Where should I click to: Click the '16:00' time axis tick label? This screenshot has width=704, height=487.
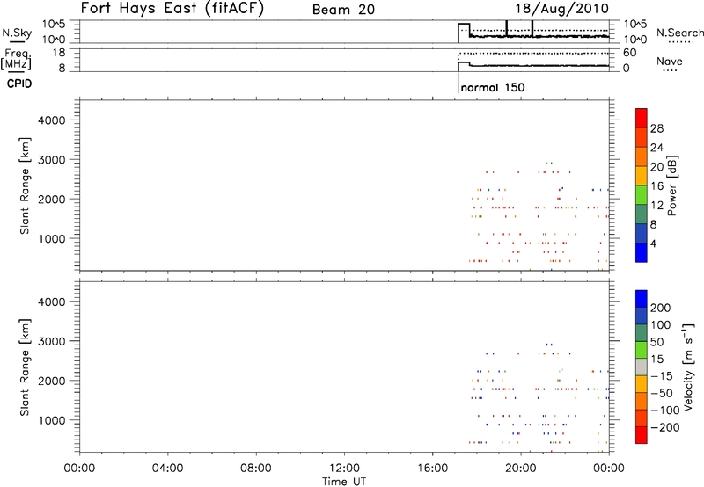pyautogui.click(x=432, y=469)
